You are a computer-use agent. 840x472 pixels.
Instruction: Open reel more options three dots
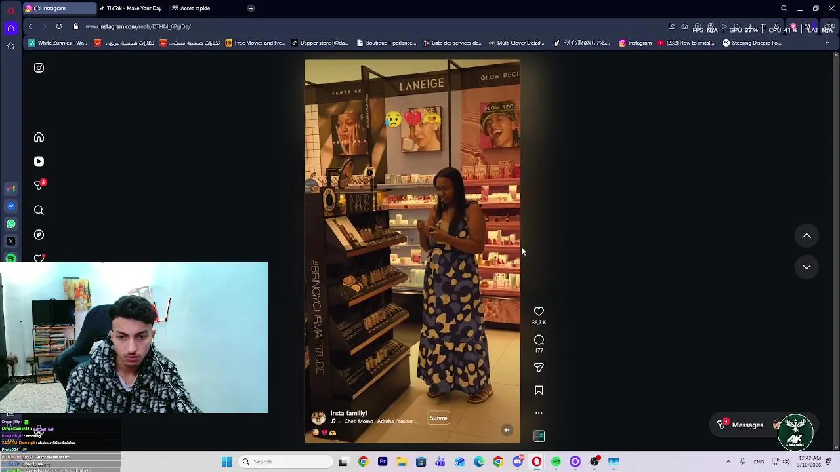coord(539,413)
